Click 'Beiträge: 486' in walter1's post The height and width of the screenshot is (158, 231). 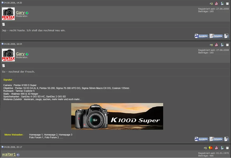tap(206, 156)
